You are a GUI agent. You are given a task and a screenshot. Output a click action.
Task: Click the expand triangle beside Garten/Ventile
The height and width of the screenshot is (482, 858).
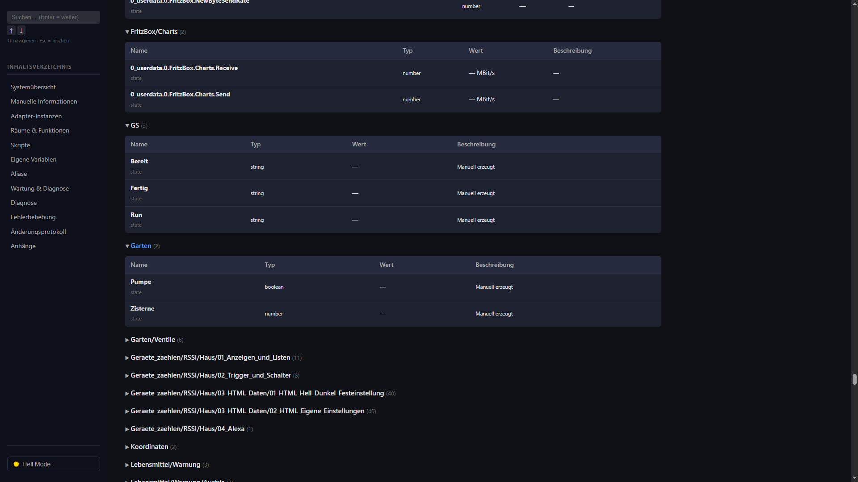click(127, 340)
